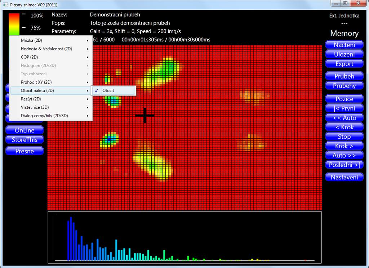Click the color palette scale bar
Image resolution: width=369 pixels, height=268 pixels.
14,24
